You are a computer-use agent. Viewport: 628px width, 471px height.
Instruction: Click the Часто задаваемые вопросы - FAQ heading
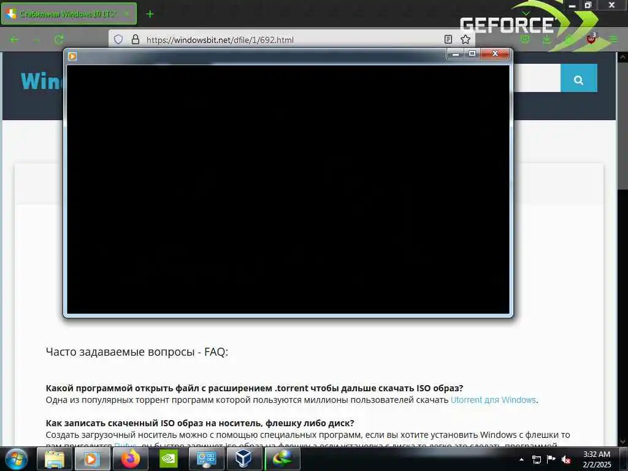137,351
